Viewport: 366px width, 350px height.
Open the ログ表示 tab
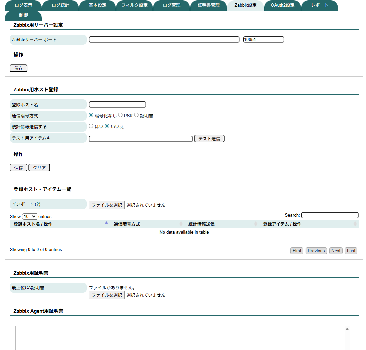(x=23, y=5)
